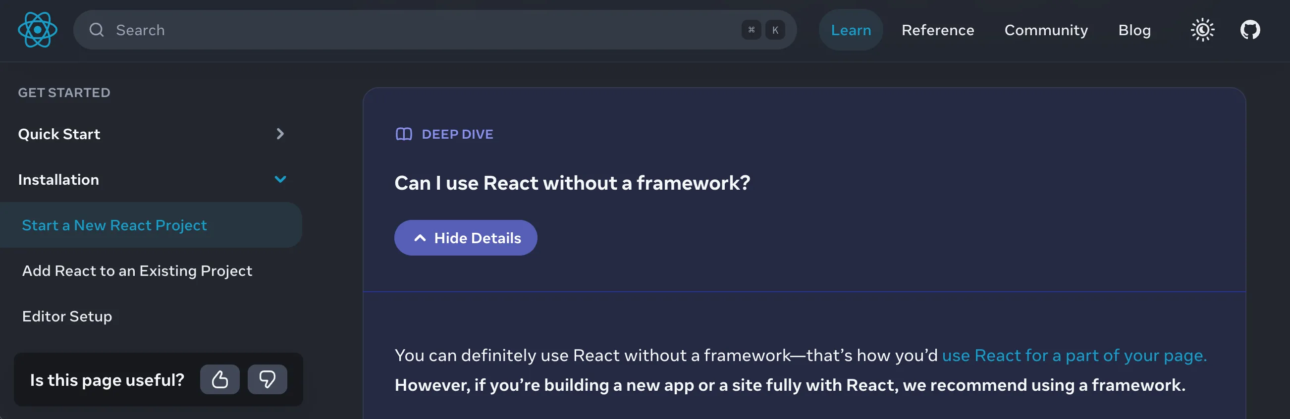Open the Reference tab
This screenshot has height=419, width=1290.
938,30
